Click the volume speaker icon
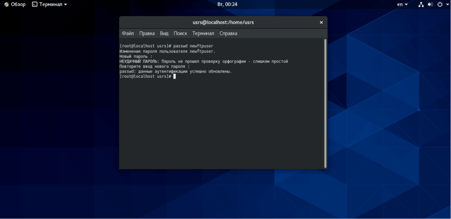This screenshot has width=451, height=219. pos(430,4)
